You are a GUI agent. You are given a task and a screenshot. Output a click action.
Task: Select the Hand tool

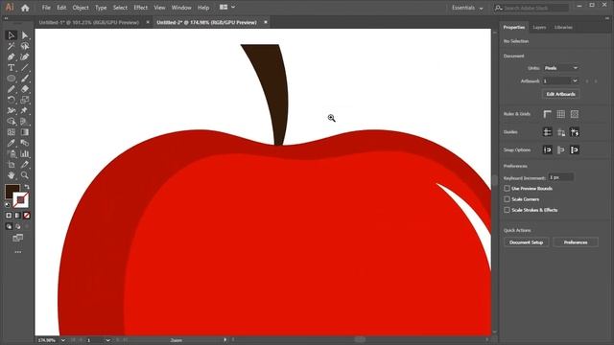click(12, 174)
